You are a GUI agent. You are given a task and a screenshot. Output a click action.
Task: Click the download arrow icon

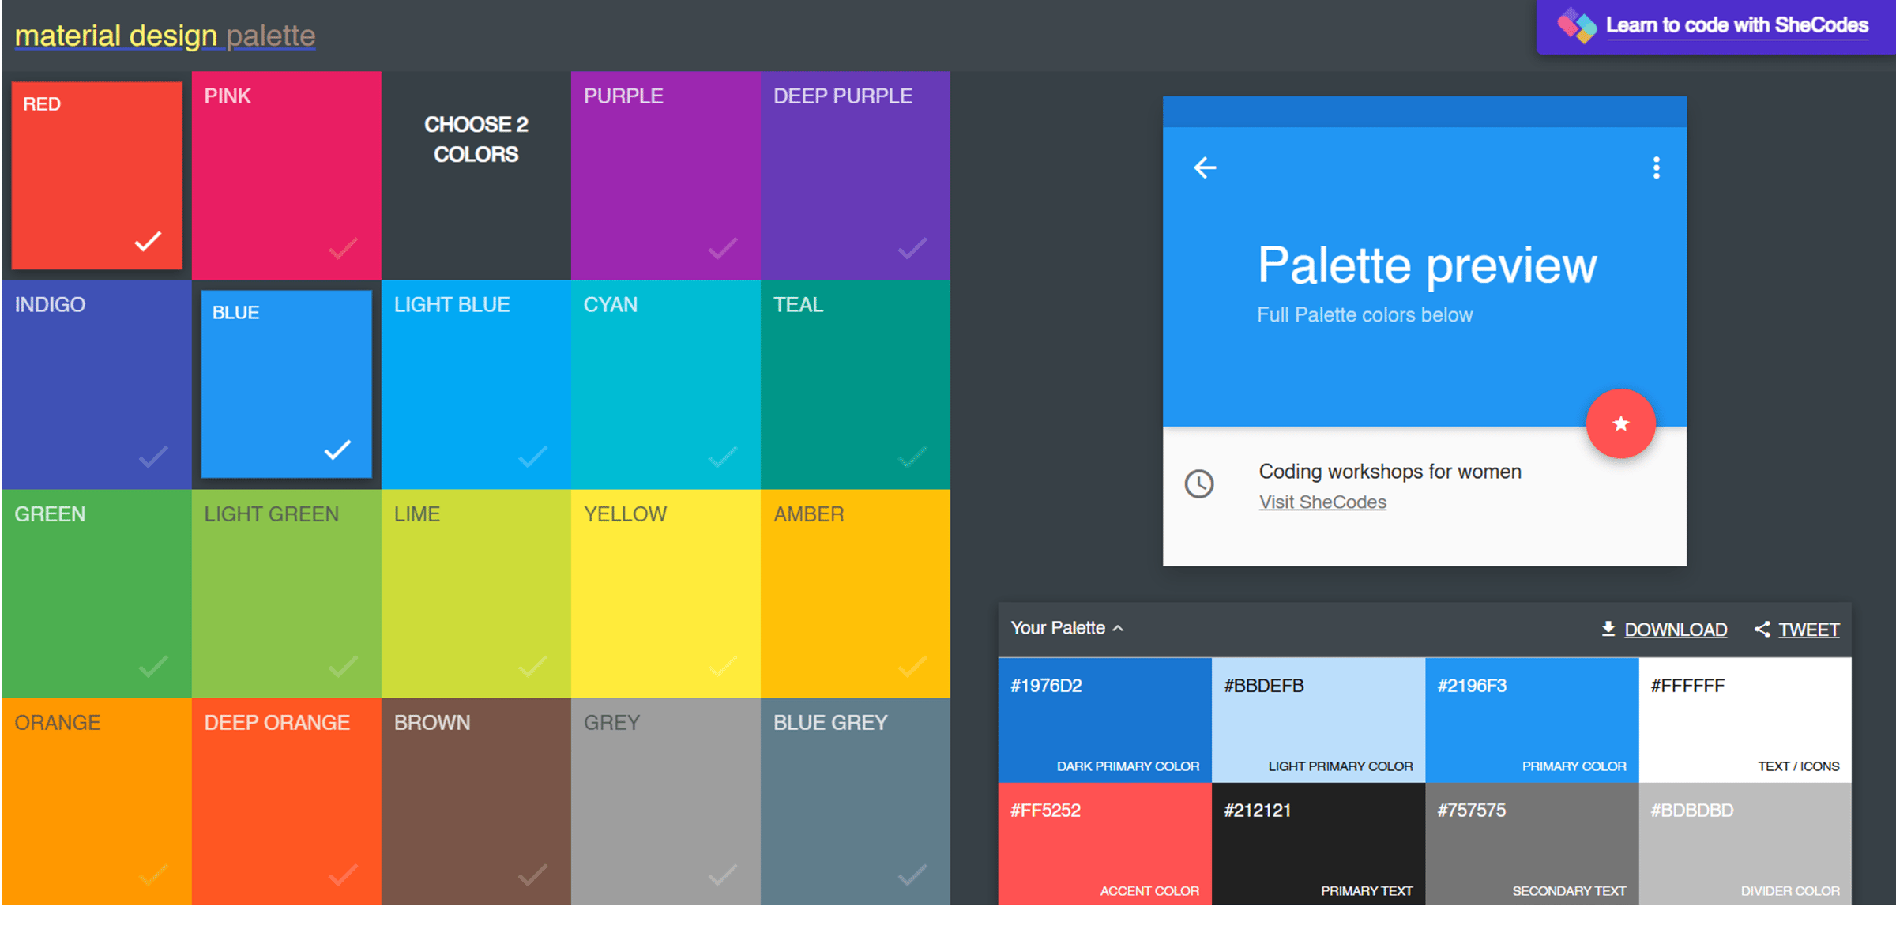pyautogui.click(x=1608, y=629)
